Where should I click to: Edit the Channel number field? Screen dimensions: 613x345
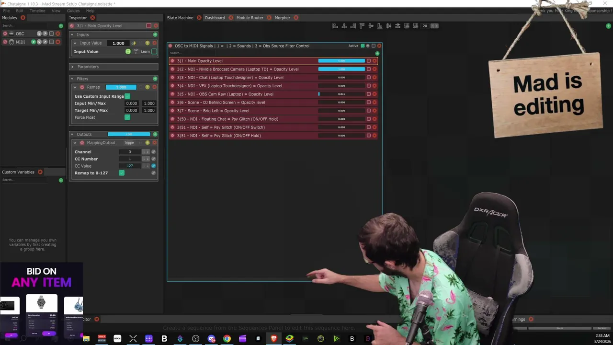pyautogui.click(x=130, y=152)
